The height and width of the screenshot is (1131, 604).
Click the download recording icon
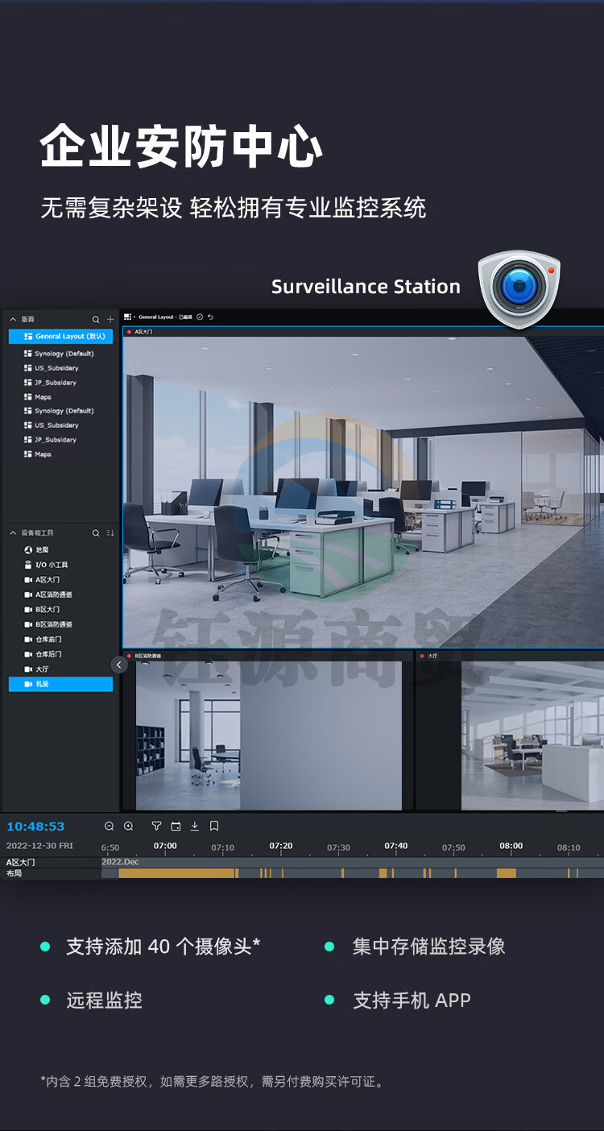click(194, 826)
